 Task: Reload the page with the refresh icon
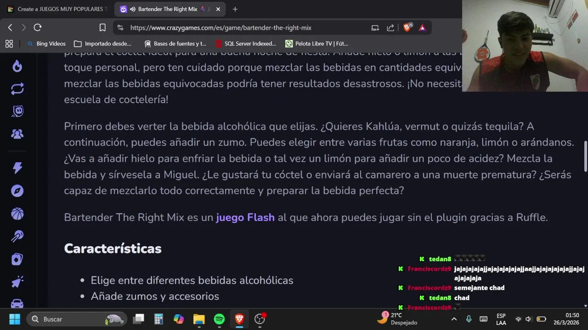click(x=38, y=27)
